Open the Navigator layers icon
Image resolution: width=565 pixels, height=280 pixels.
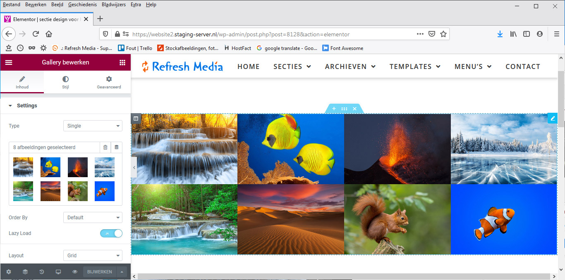point(25,272)
